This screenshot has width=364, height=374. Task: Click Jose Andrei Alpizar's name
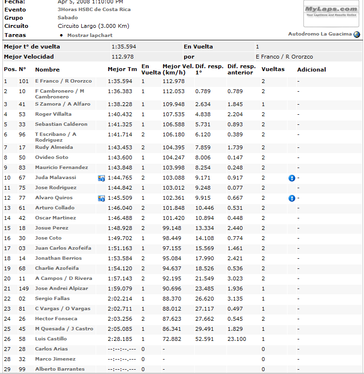click(61, 289)
